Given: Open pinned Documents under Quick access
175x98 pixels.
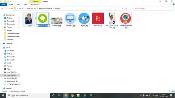Looking at the screenshot, I should pos(11,24).
